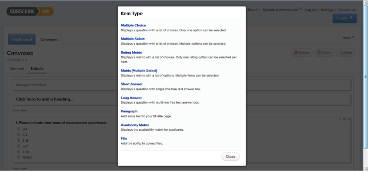The width and height of the screenshot is (368, 171).
Task: Expand the Tools dropdown
Action: tap(348, 38)
